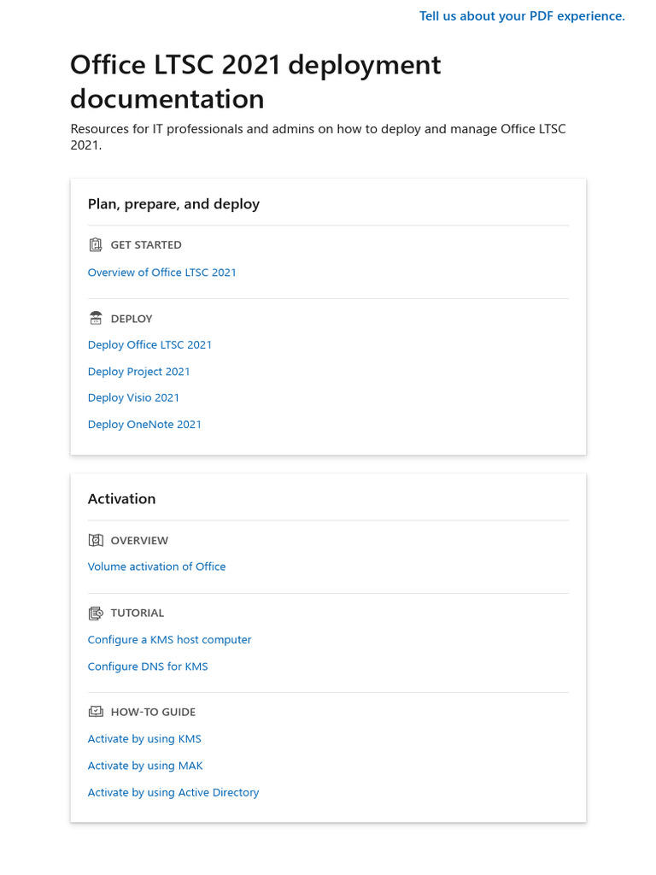Follow the Configure DNS for KMS link
The width and height of the screenshot is (656, 875).
point(148,667)
